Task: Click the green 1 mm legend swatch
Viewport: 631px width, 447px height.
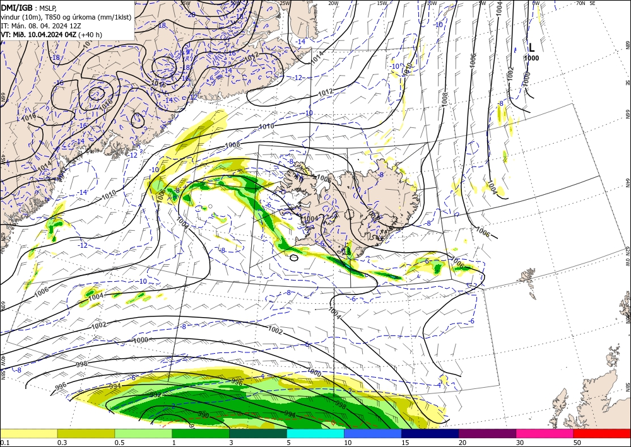Action: [x=201, y=433]
